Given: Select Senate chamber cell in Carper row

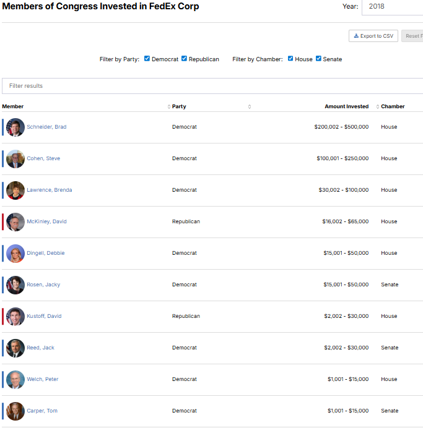Looking at the screenshot, I should [x=390, y=411].
